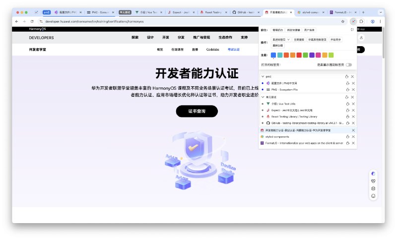
Task: Pick the pink theme color swatch
Action: click(318, 55)
